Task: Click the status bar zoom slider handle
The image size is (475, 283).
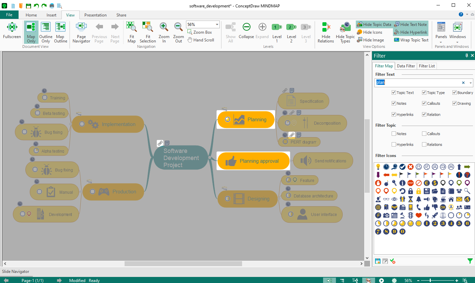Action: [x=430, y=280]
